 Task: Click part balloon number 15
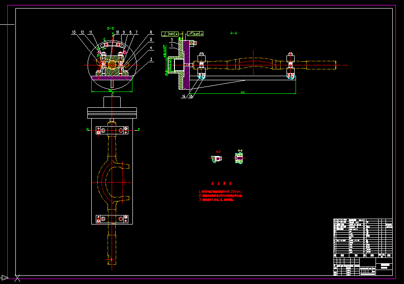click(x=191, y=96)
